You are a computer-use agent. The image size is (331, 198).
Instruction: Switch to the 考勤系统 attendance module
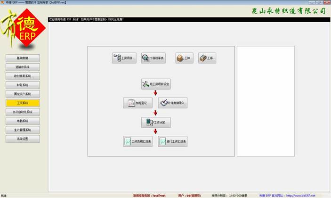[23, 121]
